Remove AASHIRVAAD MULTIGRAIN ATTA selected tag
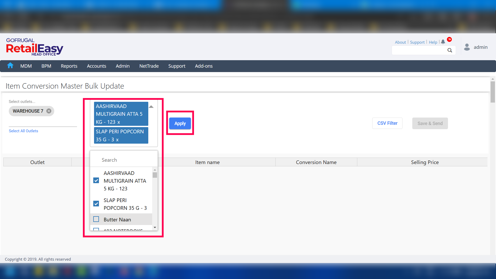This screenshot has width=496, height=279. pos(119,122)
